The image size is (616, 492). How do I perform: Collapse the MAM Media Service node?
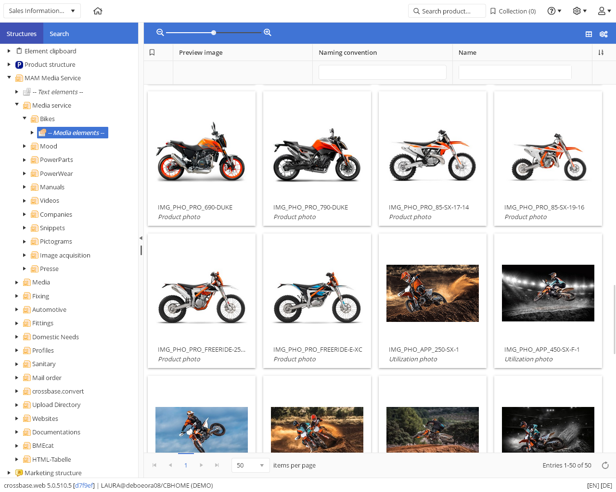click(x=9, y=77)
